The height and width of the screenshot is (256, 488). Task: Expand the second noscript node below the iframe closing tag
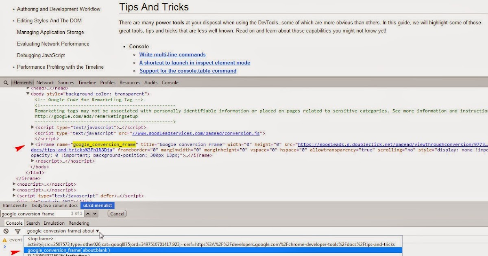coord(15,190)
